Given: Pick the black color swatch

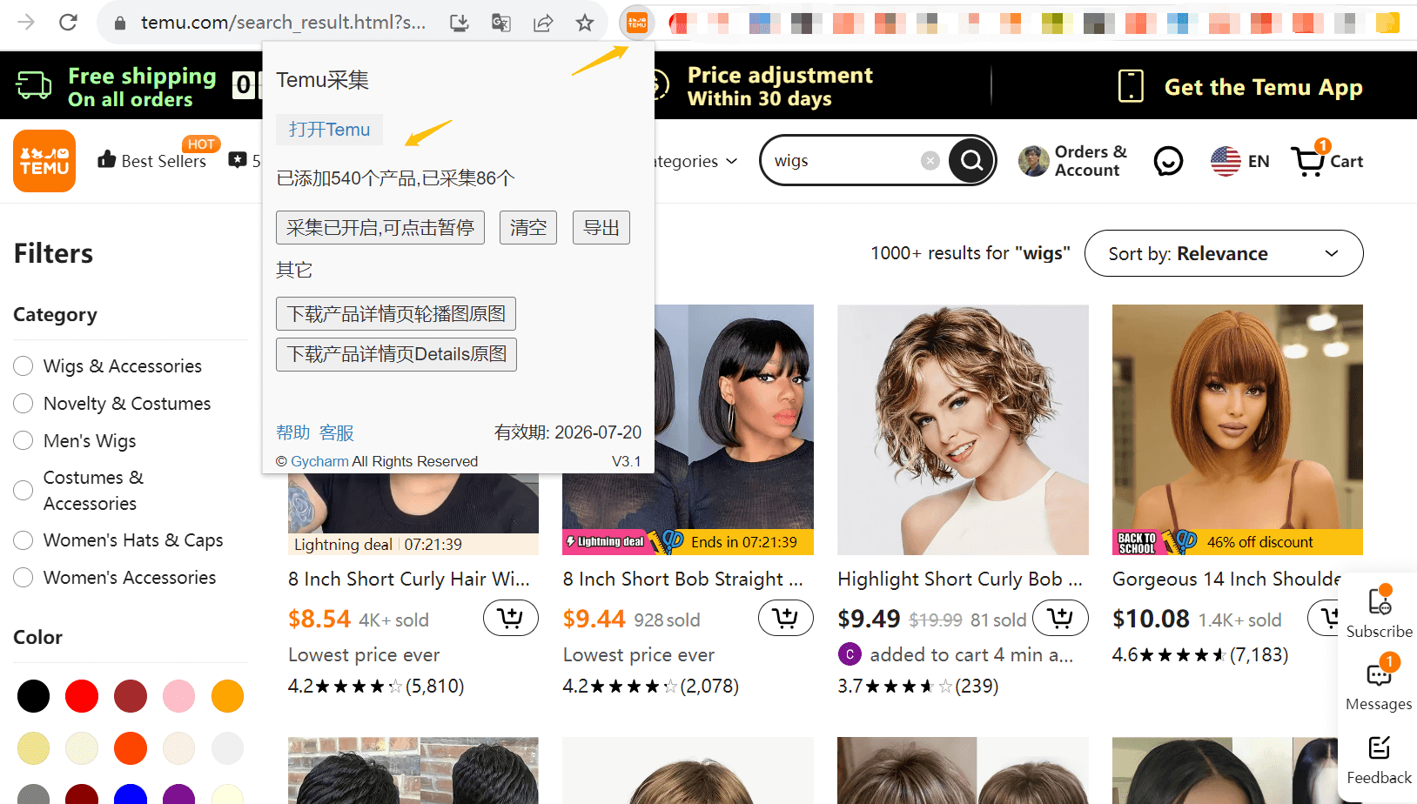Looking at the screenshot, I should pyautogui.click(x=33, y=696).
